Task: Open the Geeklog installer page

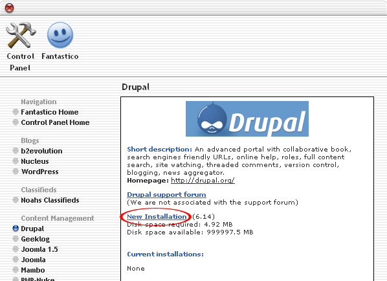Action: pos(36,239)
